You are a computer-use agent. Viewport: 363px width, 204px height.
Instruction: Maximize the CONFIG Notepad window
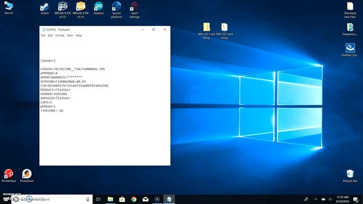[x=153, y=29]
